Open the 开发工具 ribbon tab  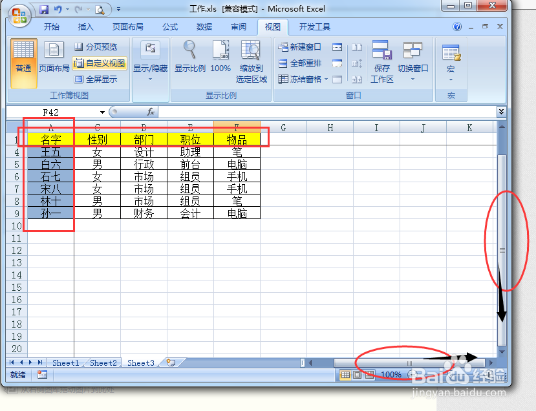pyautogui.click(x=314, y=27)
